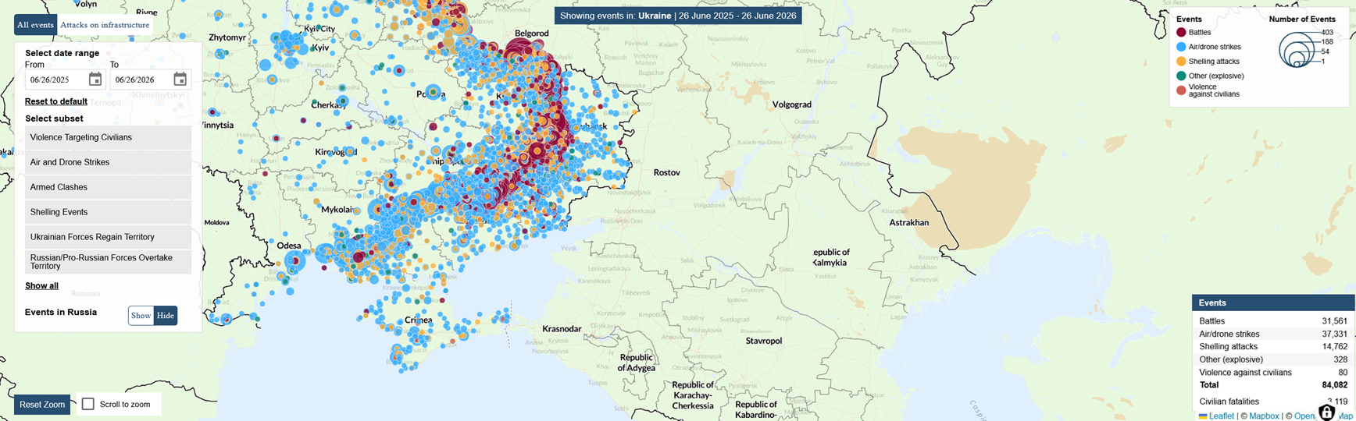Image resolution: width=1356 pixels, height=421 pixels.
Task: Click Violence against civilians row showing 80
Action: coord(1273,373)
